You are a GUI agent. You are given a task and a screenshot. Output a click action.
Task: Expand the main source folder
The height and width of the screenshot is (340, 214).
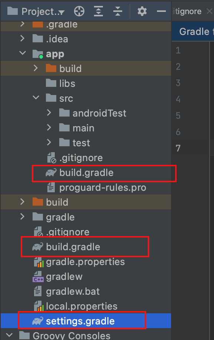48,128
